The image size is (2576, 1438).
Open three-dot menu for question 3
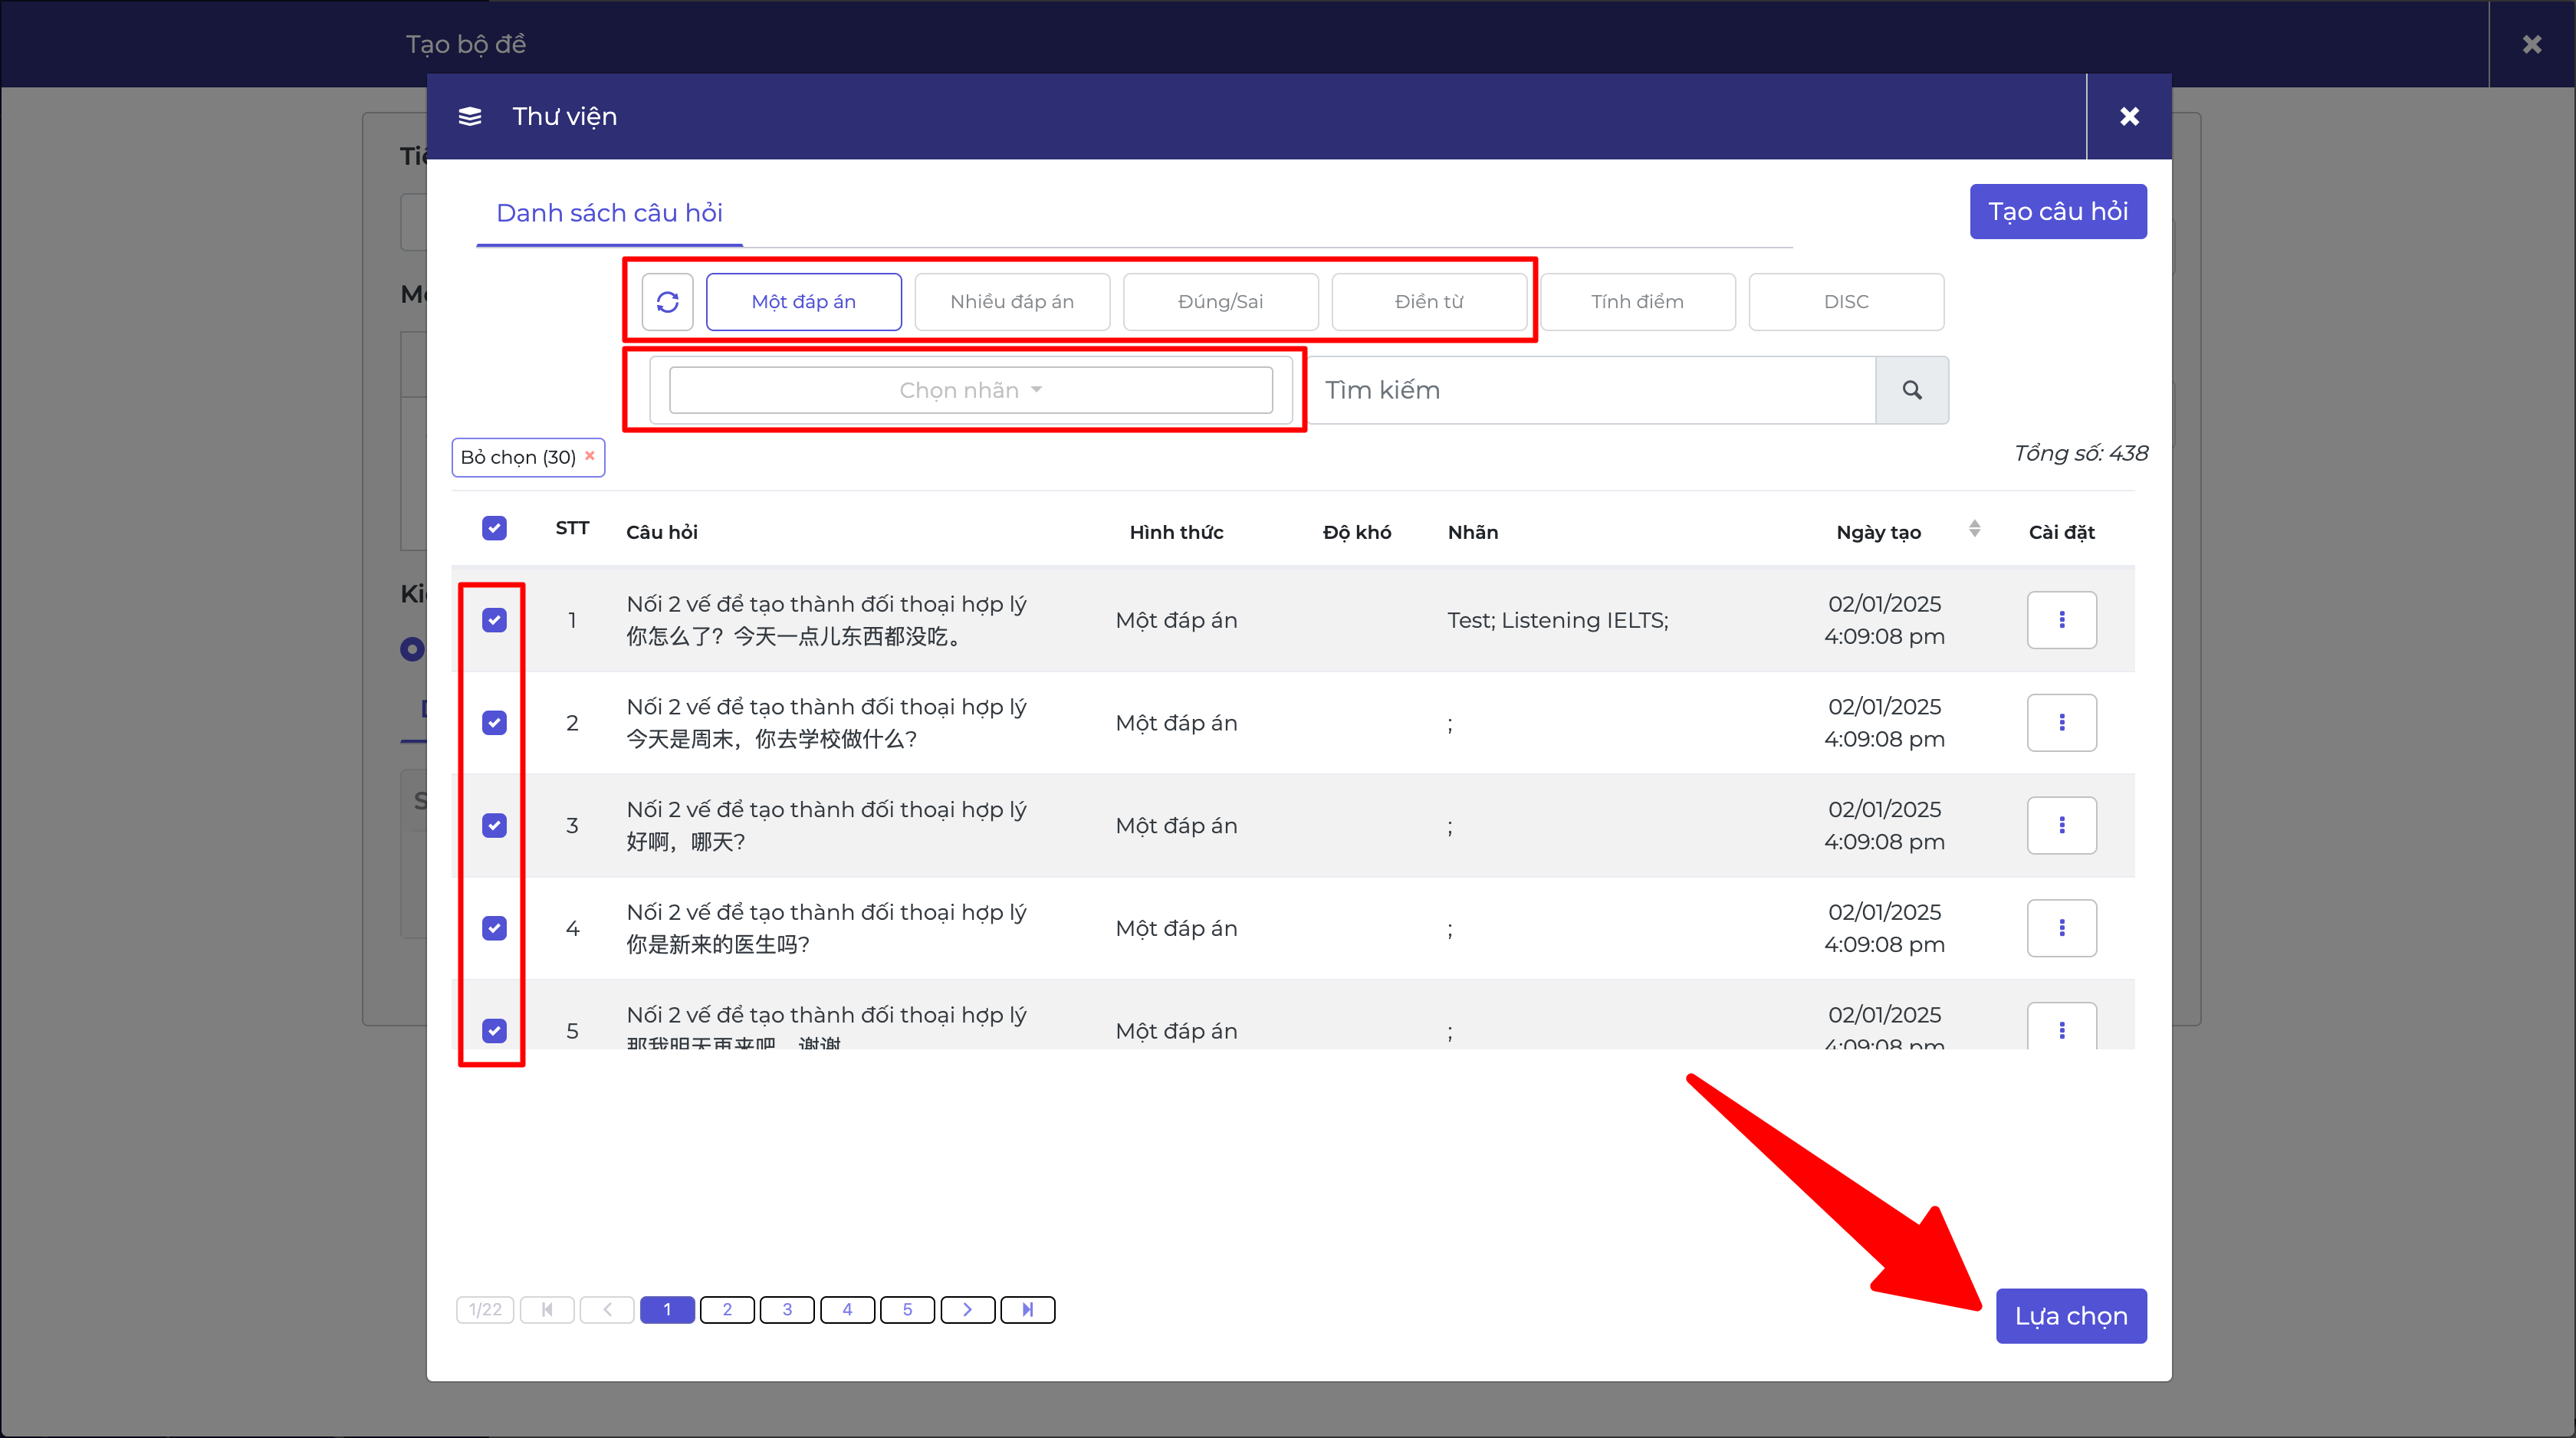2061,825
